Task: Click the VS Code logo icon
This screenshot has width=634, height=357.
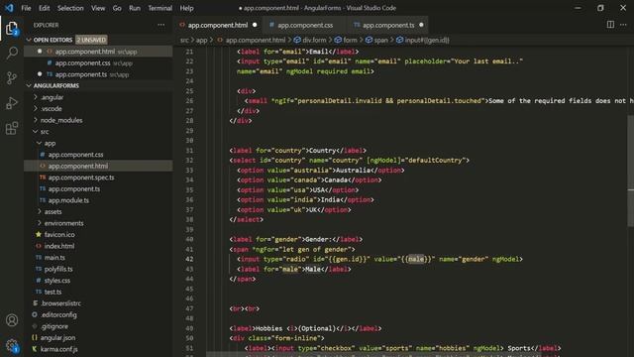Action: 9,8
